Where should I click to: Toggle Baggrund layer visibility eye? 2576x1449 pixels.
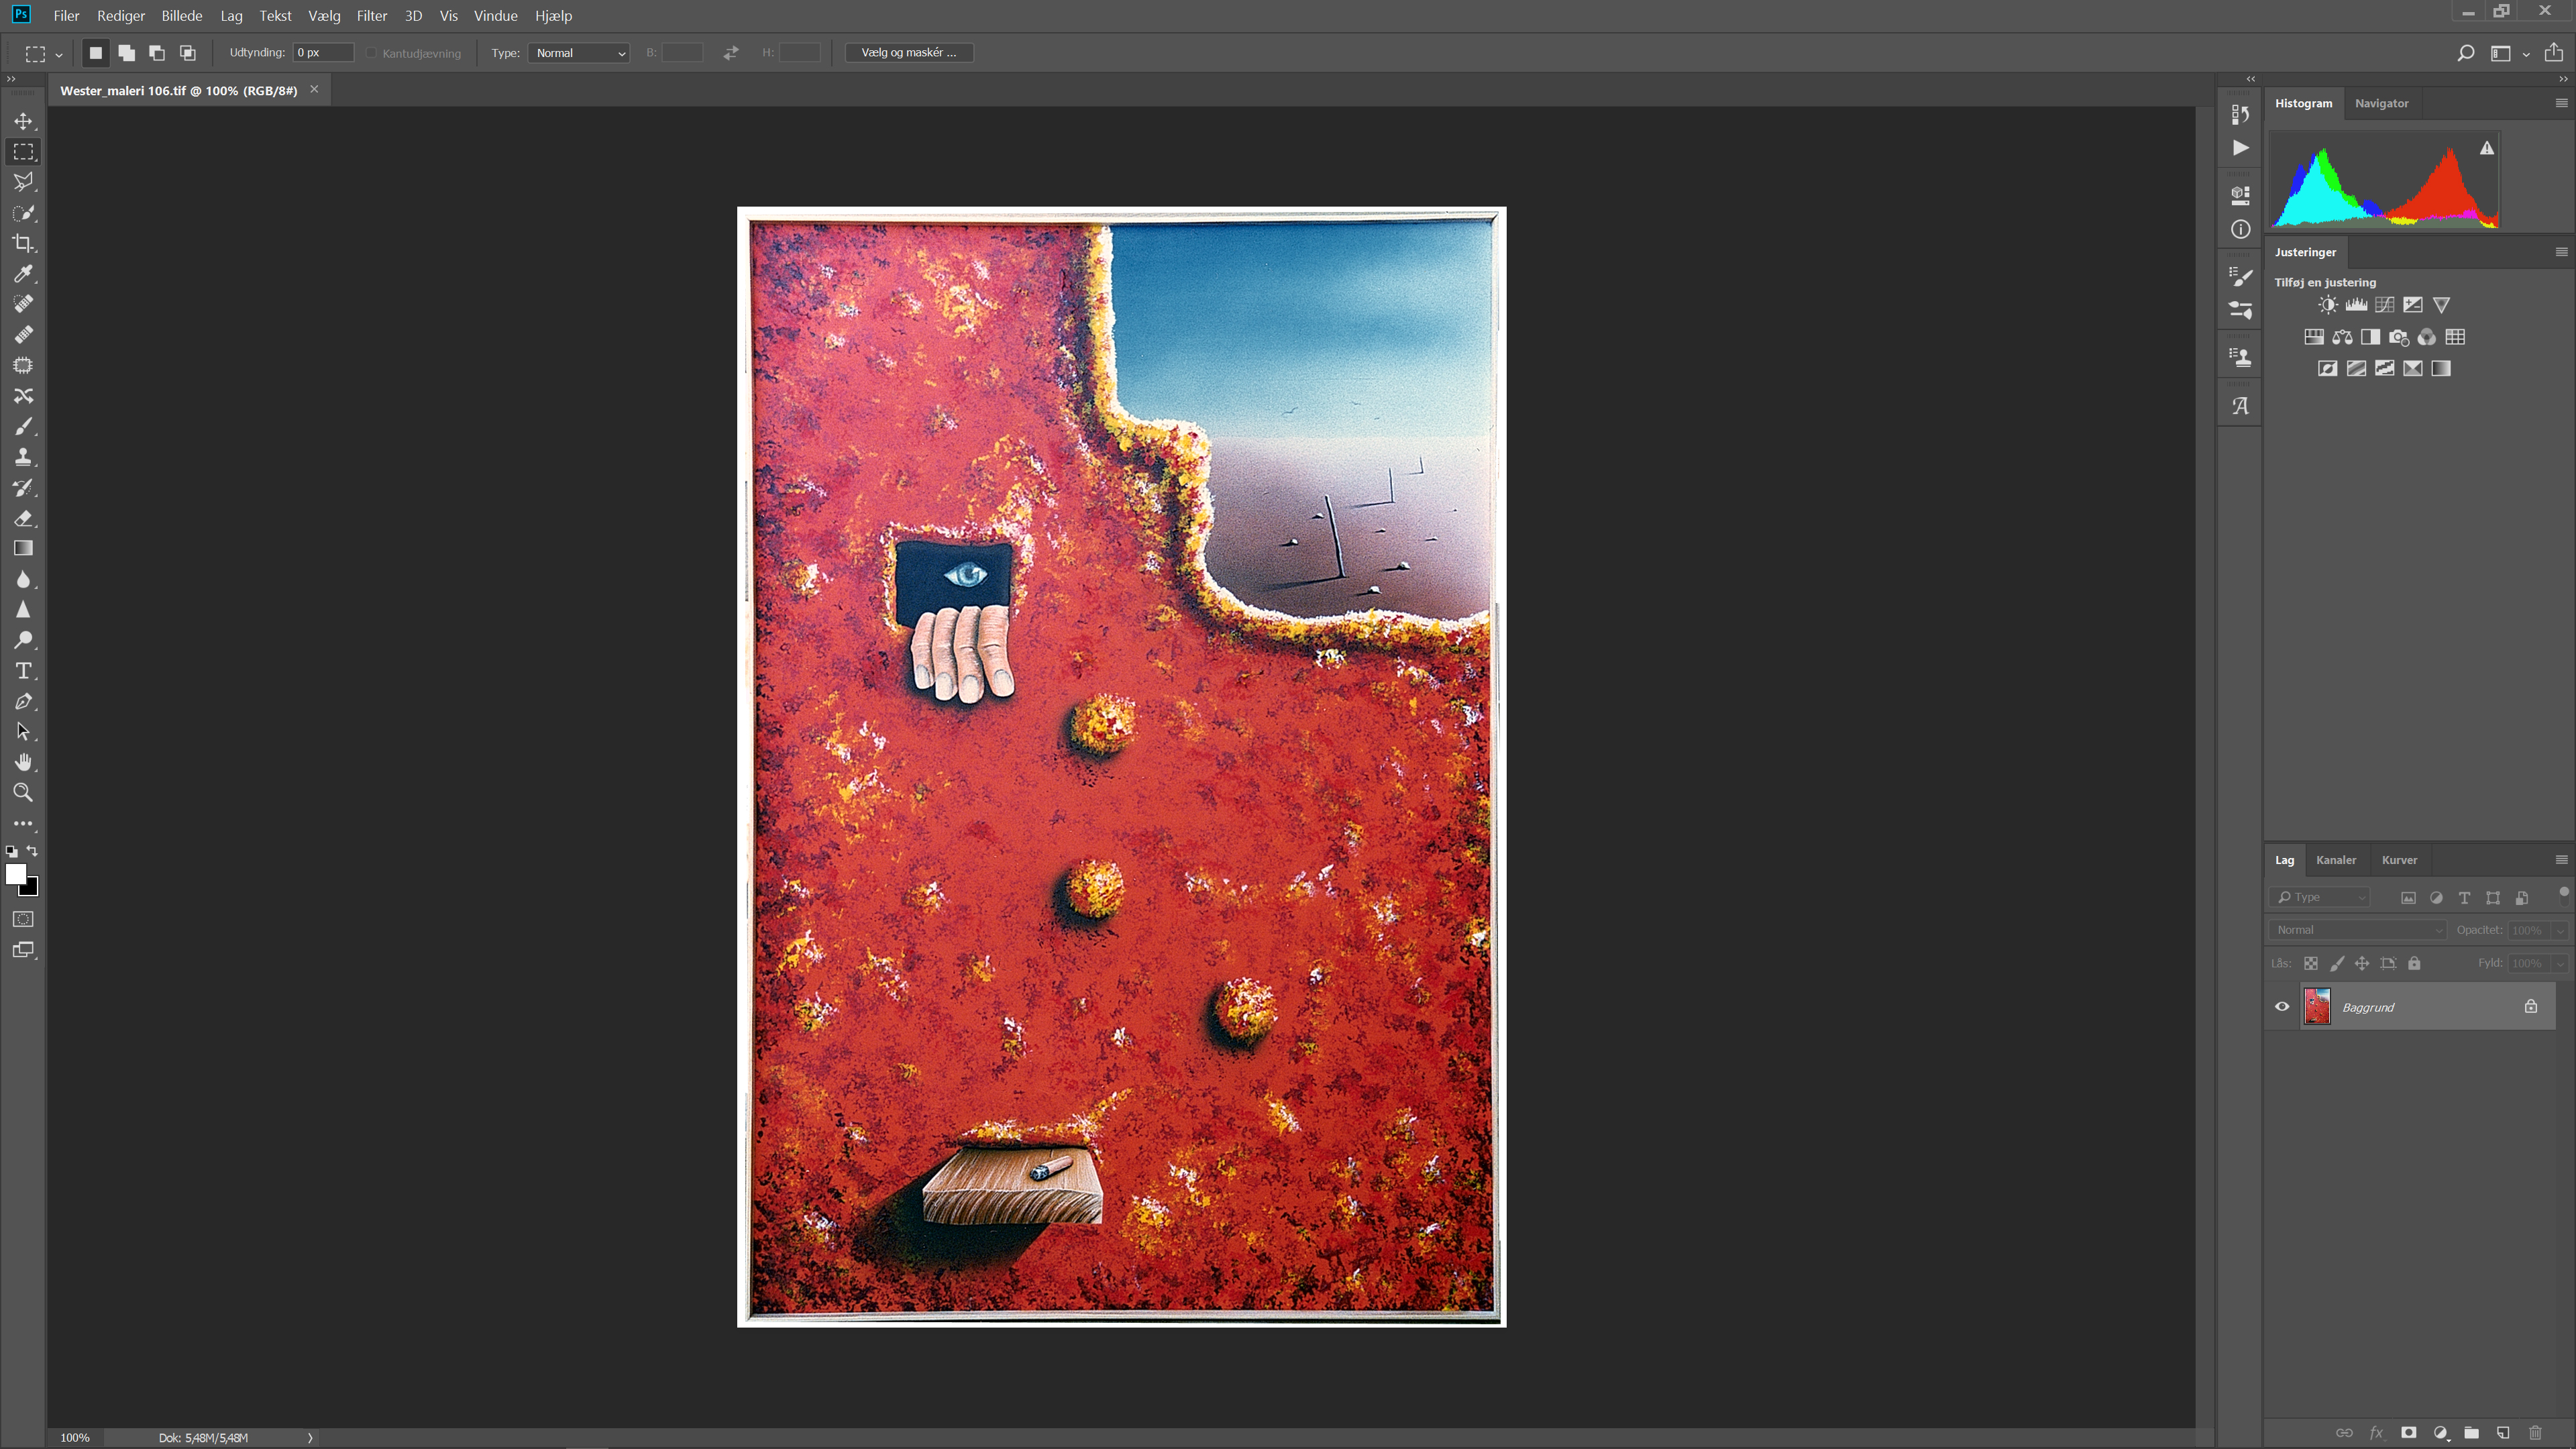[x=2282, y=1007]
